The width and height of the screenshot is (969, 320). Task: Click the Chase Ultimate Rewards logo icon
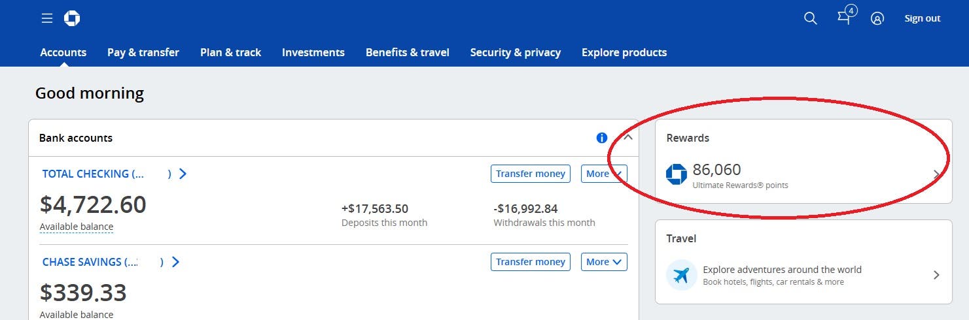[x=677, y=174]
